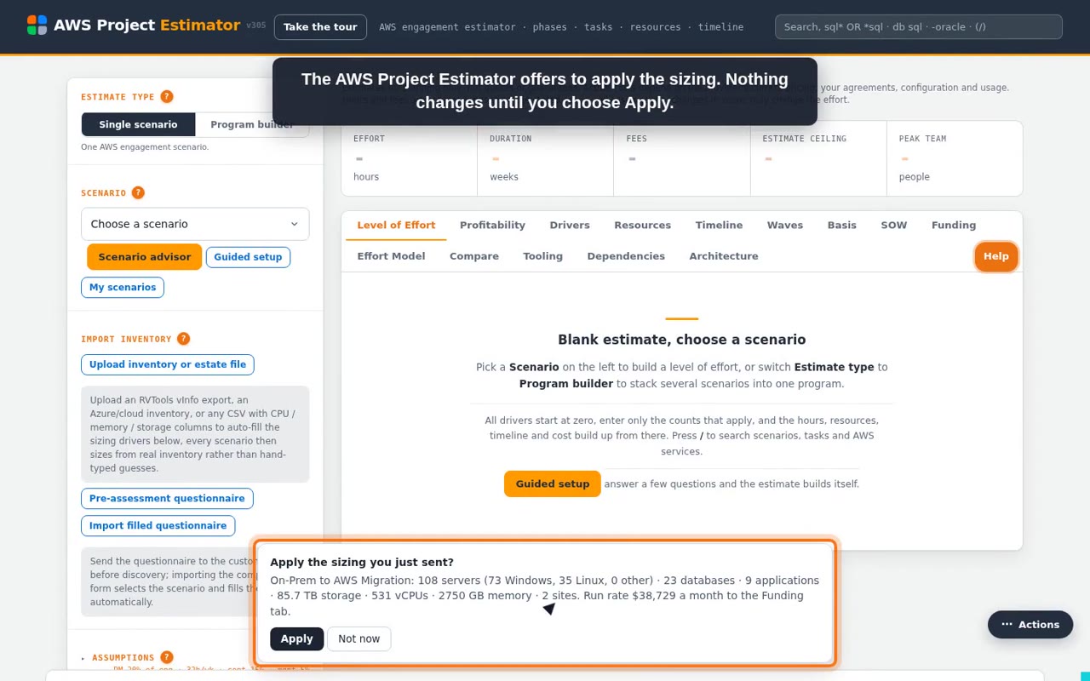Image resolution: width=1090 pixels, height=681 pixels.
Task: Click the Take the tour button
Action: click(320, 27)
